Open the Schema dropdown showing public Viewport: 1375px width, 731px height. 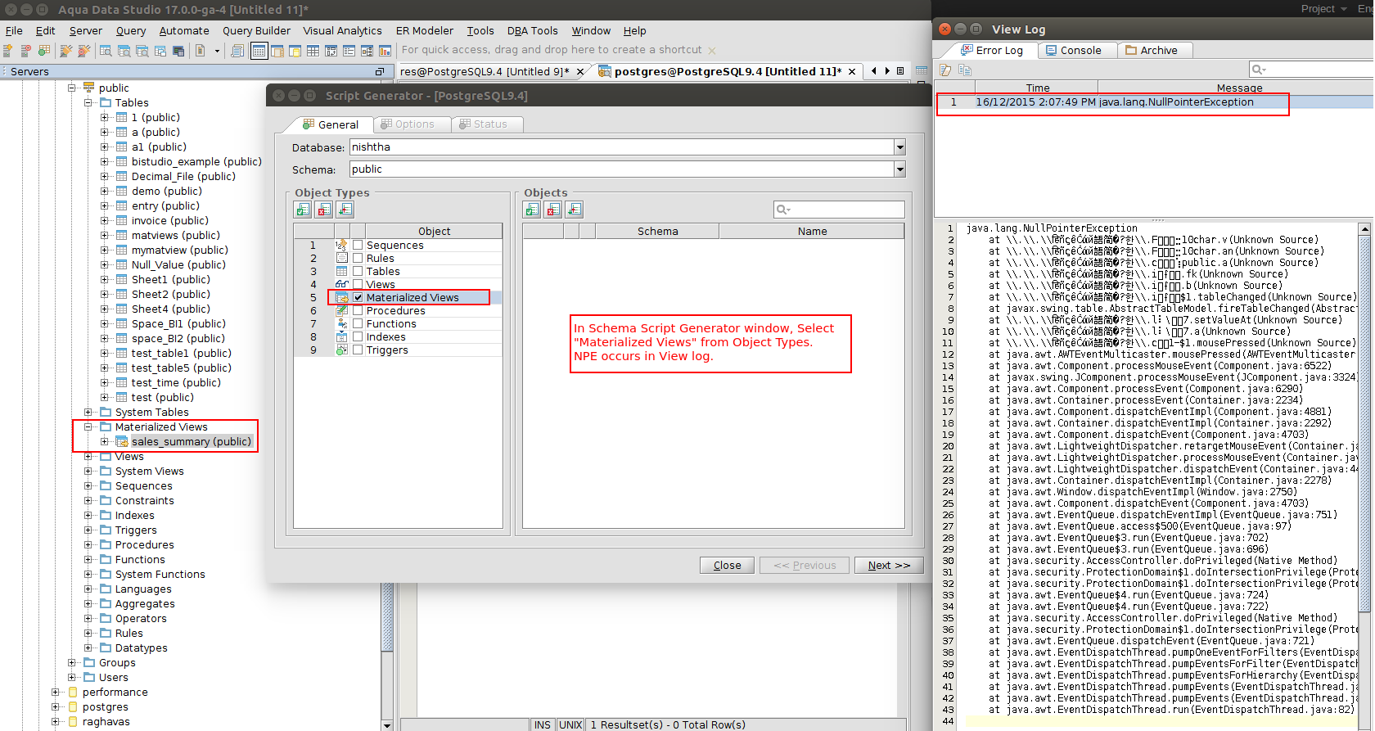(899, 169)
